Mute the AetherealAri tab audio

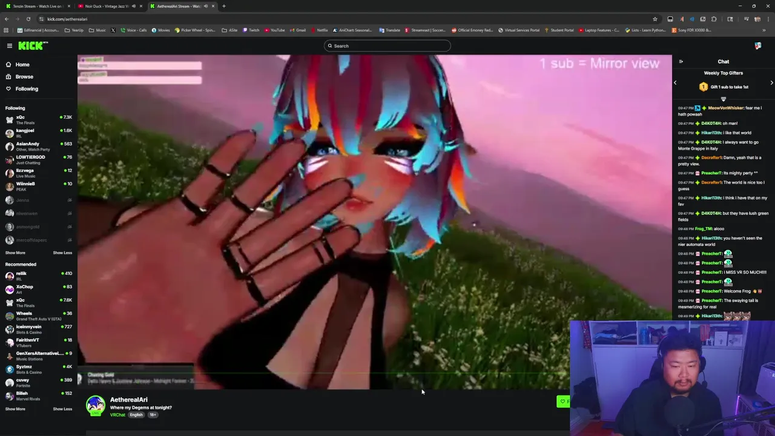205,6
